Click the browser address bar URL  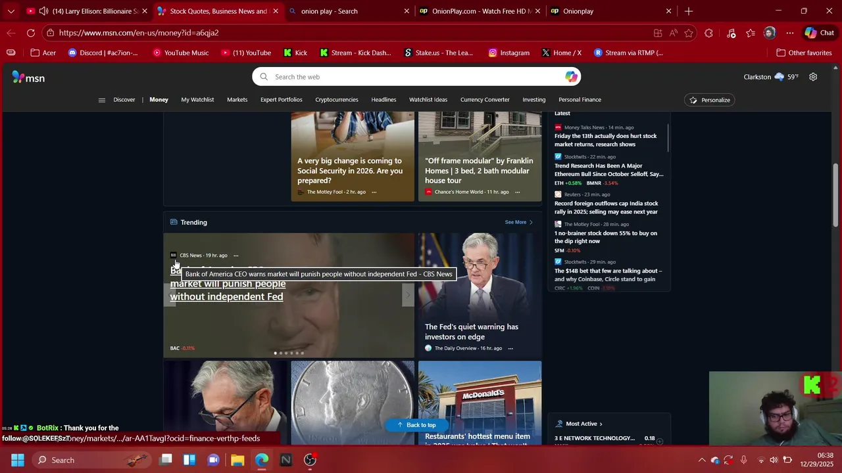139,33
